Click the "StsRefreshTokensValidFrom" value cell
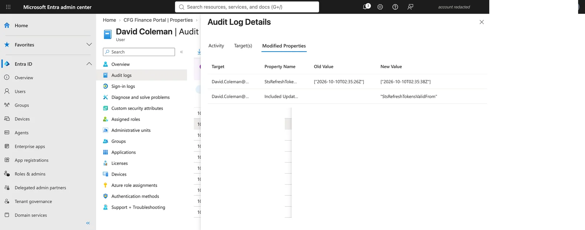 [409, 96]
